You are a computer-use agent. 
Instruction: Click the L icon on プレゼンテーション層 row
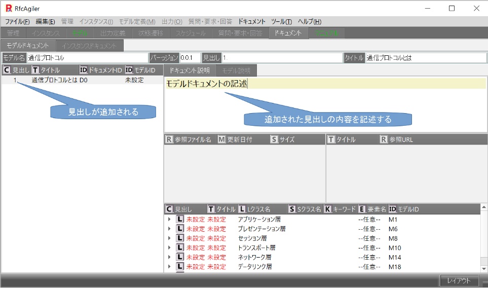(x=180, y=229)
